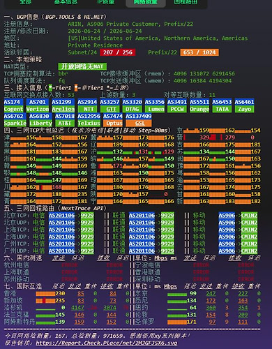272x349 pixels.
Task: Click the 189 latency value for 辽
Action: pos(118,144)
